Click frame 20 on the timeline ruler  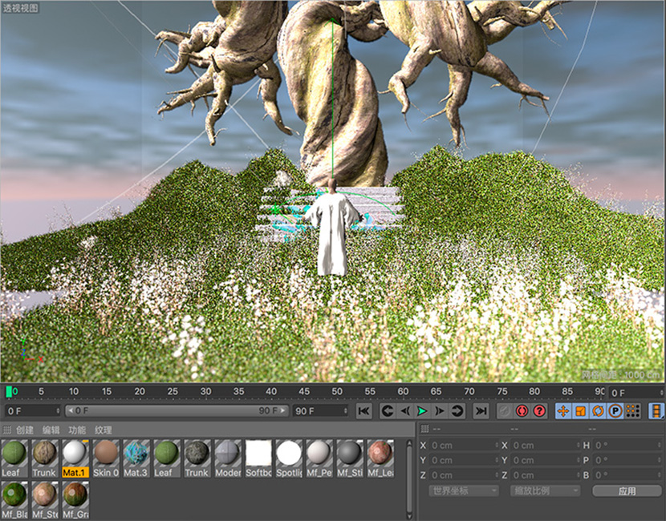140,391
